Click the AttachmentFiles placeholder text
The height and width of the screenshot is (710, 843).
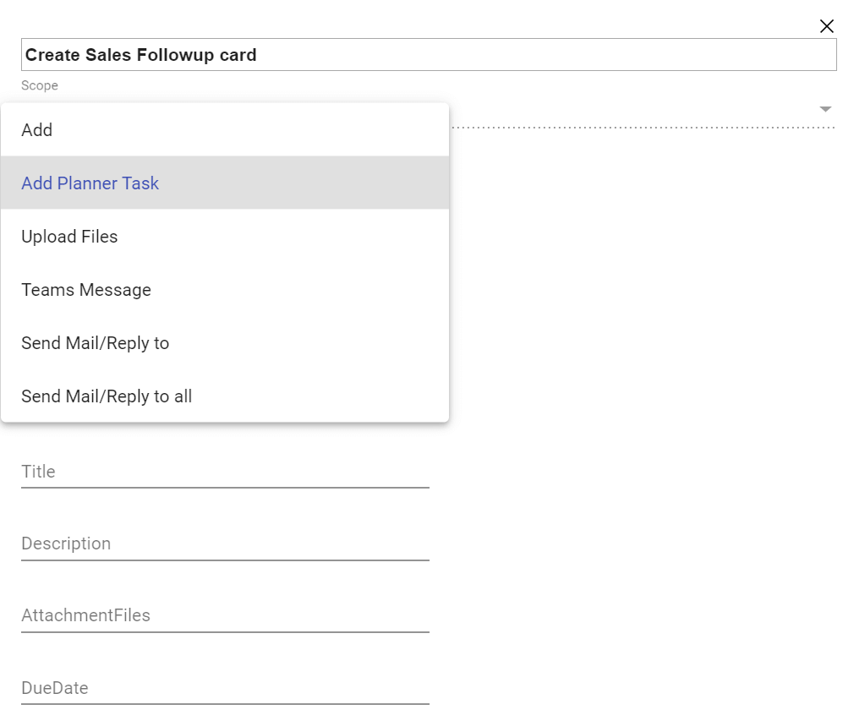click(85, 615)
